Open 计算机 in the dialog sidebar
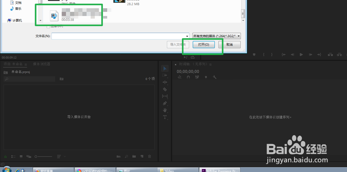The width and height of the screenshot is (347, 172). [x=15, y=20]
